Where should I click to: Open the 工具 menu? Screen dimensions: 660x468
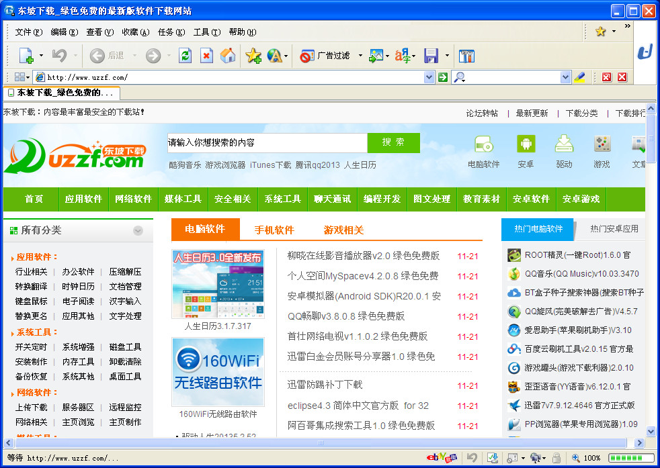coord(207,32)
